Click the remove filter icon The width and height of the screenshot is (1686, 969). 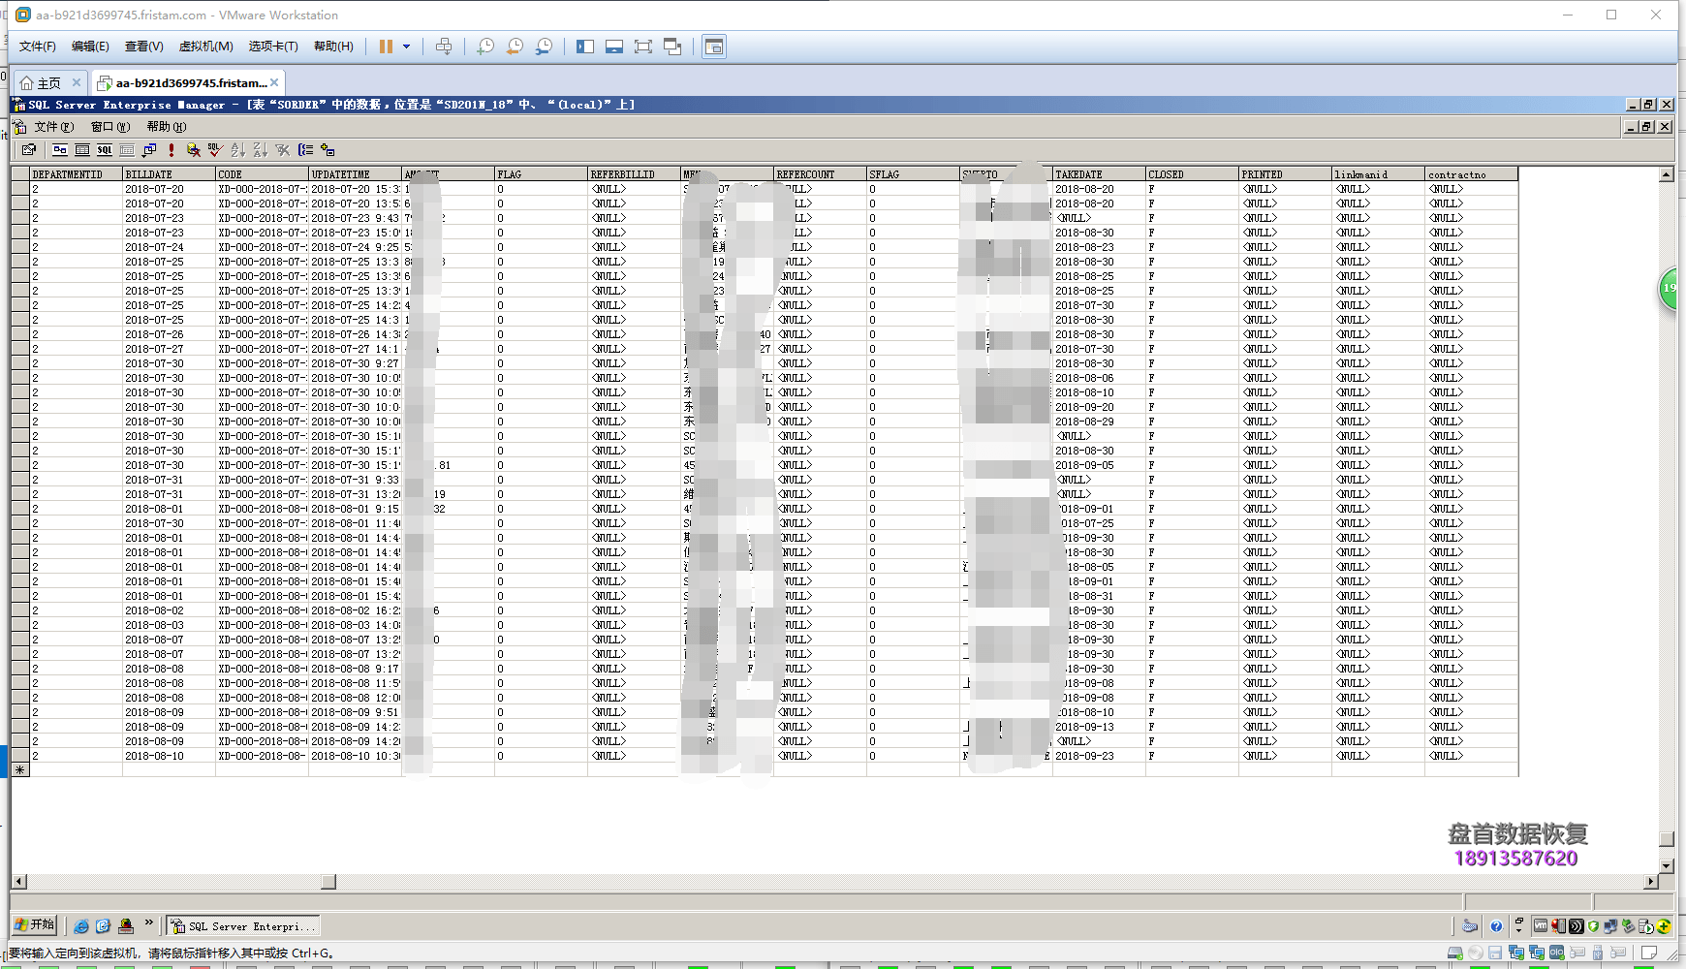(283, 150)
